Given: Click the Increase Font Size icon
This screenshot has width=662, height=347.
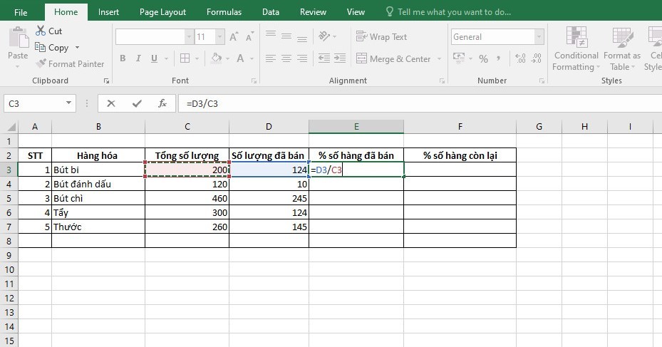Looking at the screenshot, I should (234, 37).
